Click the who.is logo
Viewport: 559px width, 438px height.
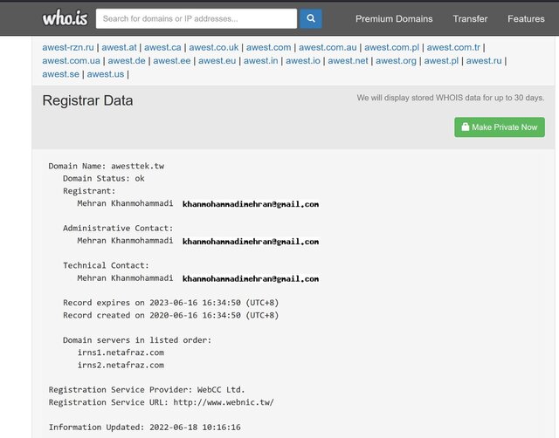63,17
